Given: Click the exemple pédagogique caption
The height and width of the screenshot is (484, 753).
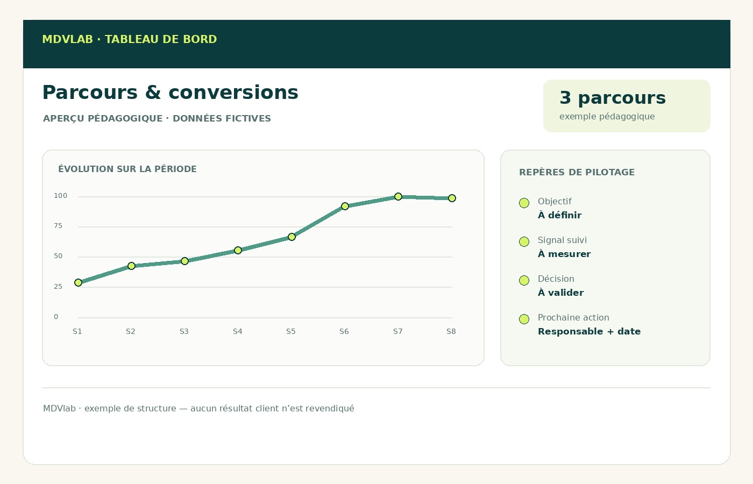Looking at the screenshot, I should pyautogui.click(x=607, y=117).
